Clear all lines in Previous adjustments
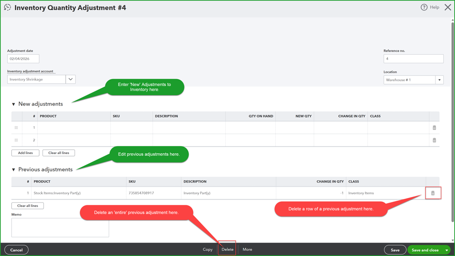Image resolution: width=455 pixels, height=256 pixels. [28, 206]
